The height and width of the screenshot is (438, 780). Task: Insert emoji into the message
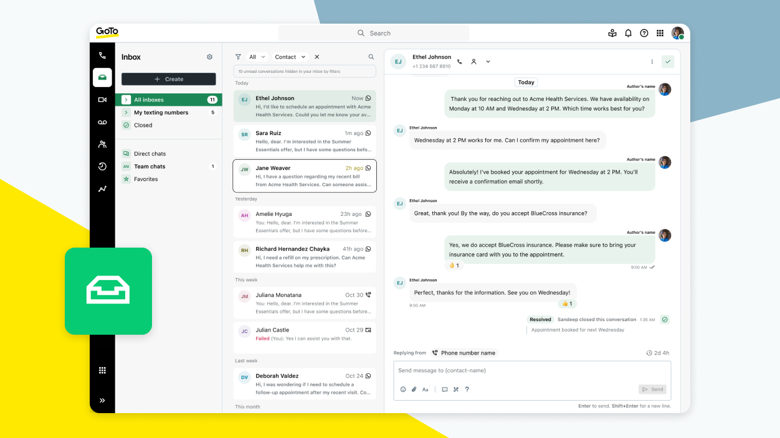point(403,389)
